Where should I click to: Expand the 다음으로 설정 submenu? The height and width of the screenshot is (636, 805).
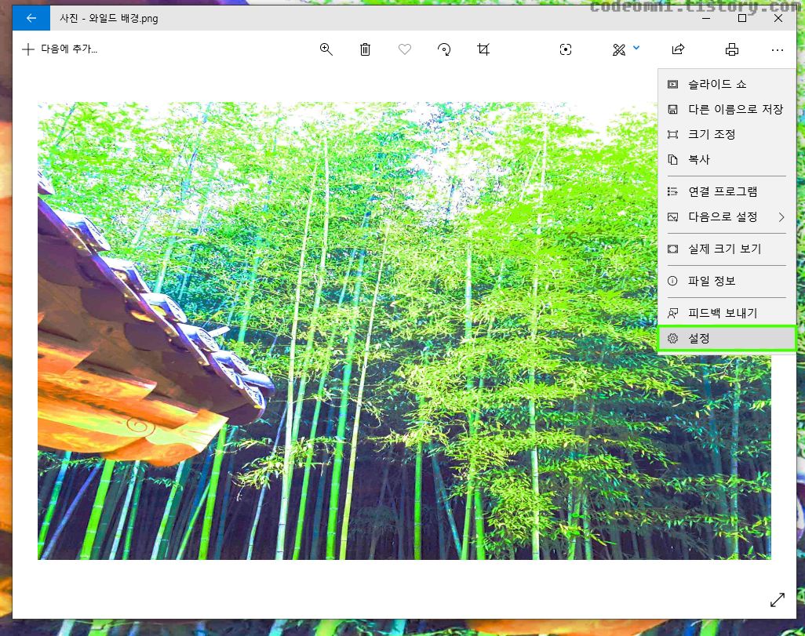pos(727,216)
